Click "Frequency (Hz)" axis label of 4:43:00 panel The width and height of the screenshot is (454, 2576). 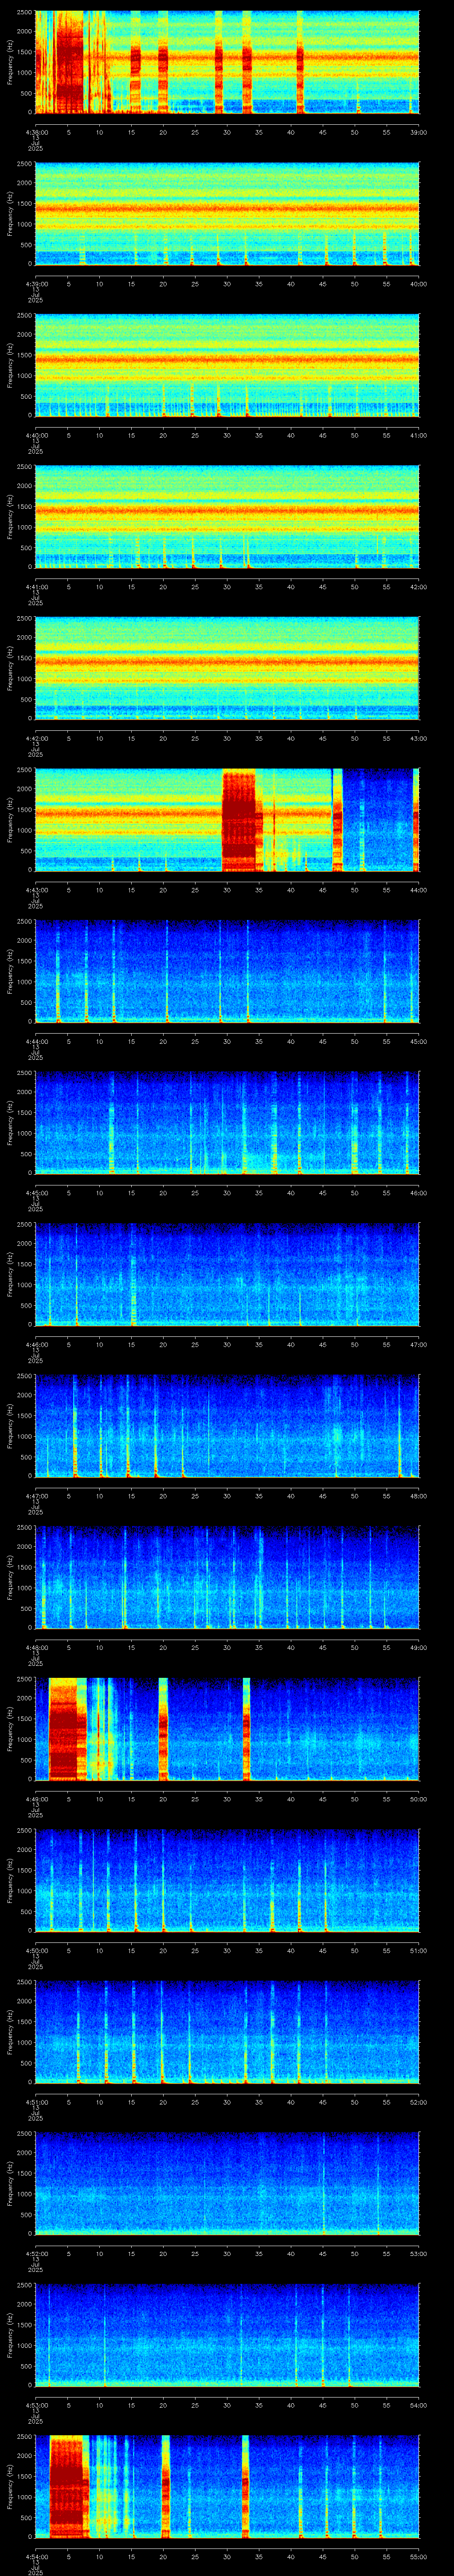[10, 820]
